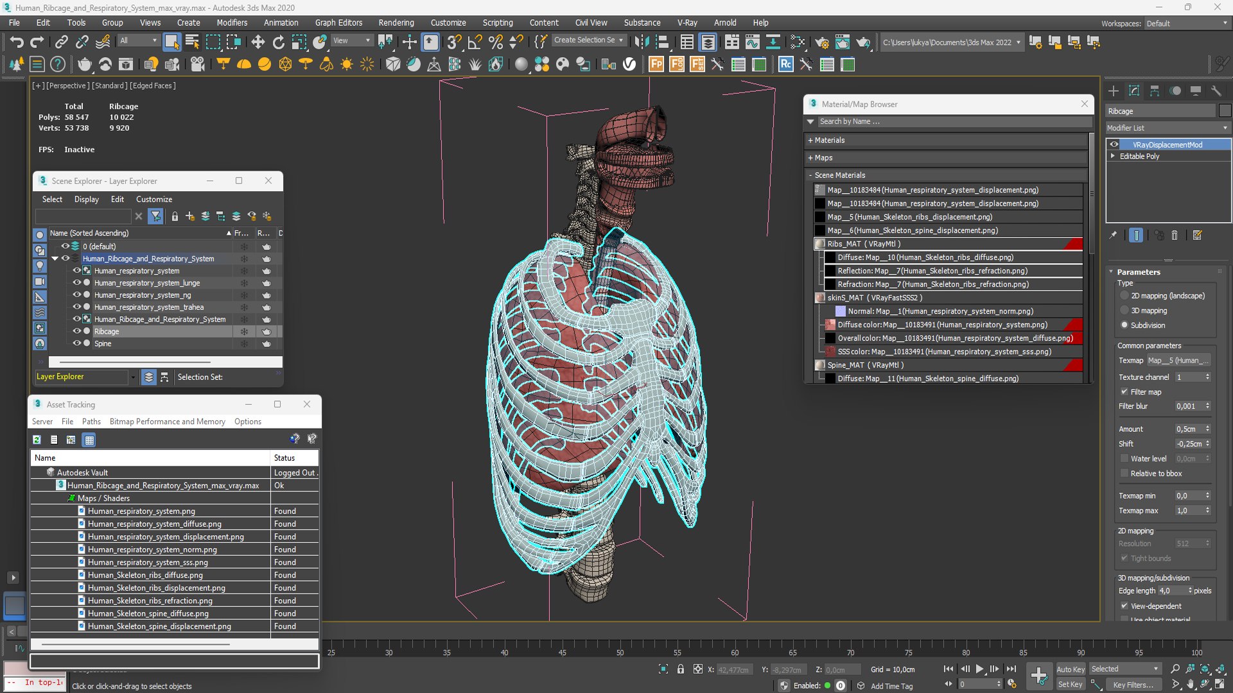Toggle Angle Snap icon
Screen dimensions: 1233x693
coord(475,42)
